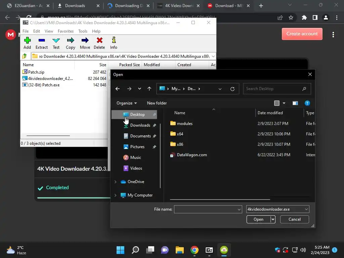Click the horizontal scrollbar in Open dialog file list

tap(220, 200)
